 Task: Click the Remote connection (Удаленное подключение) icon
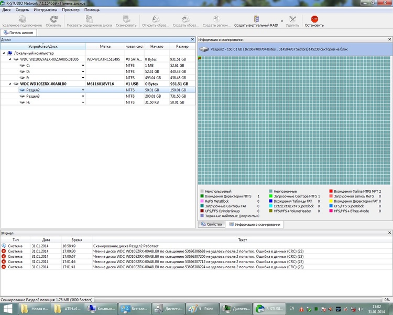click(22, 19)
